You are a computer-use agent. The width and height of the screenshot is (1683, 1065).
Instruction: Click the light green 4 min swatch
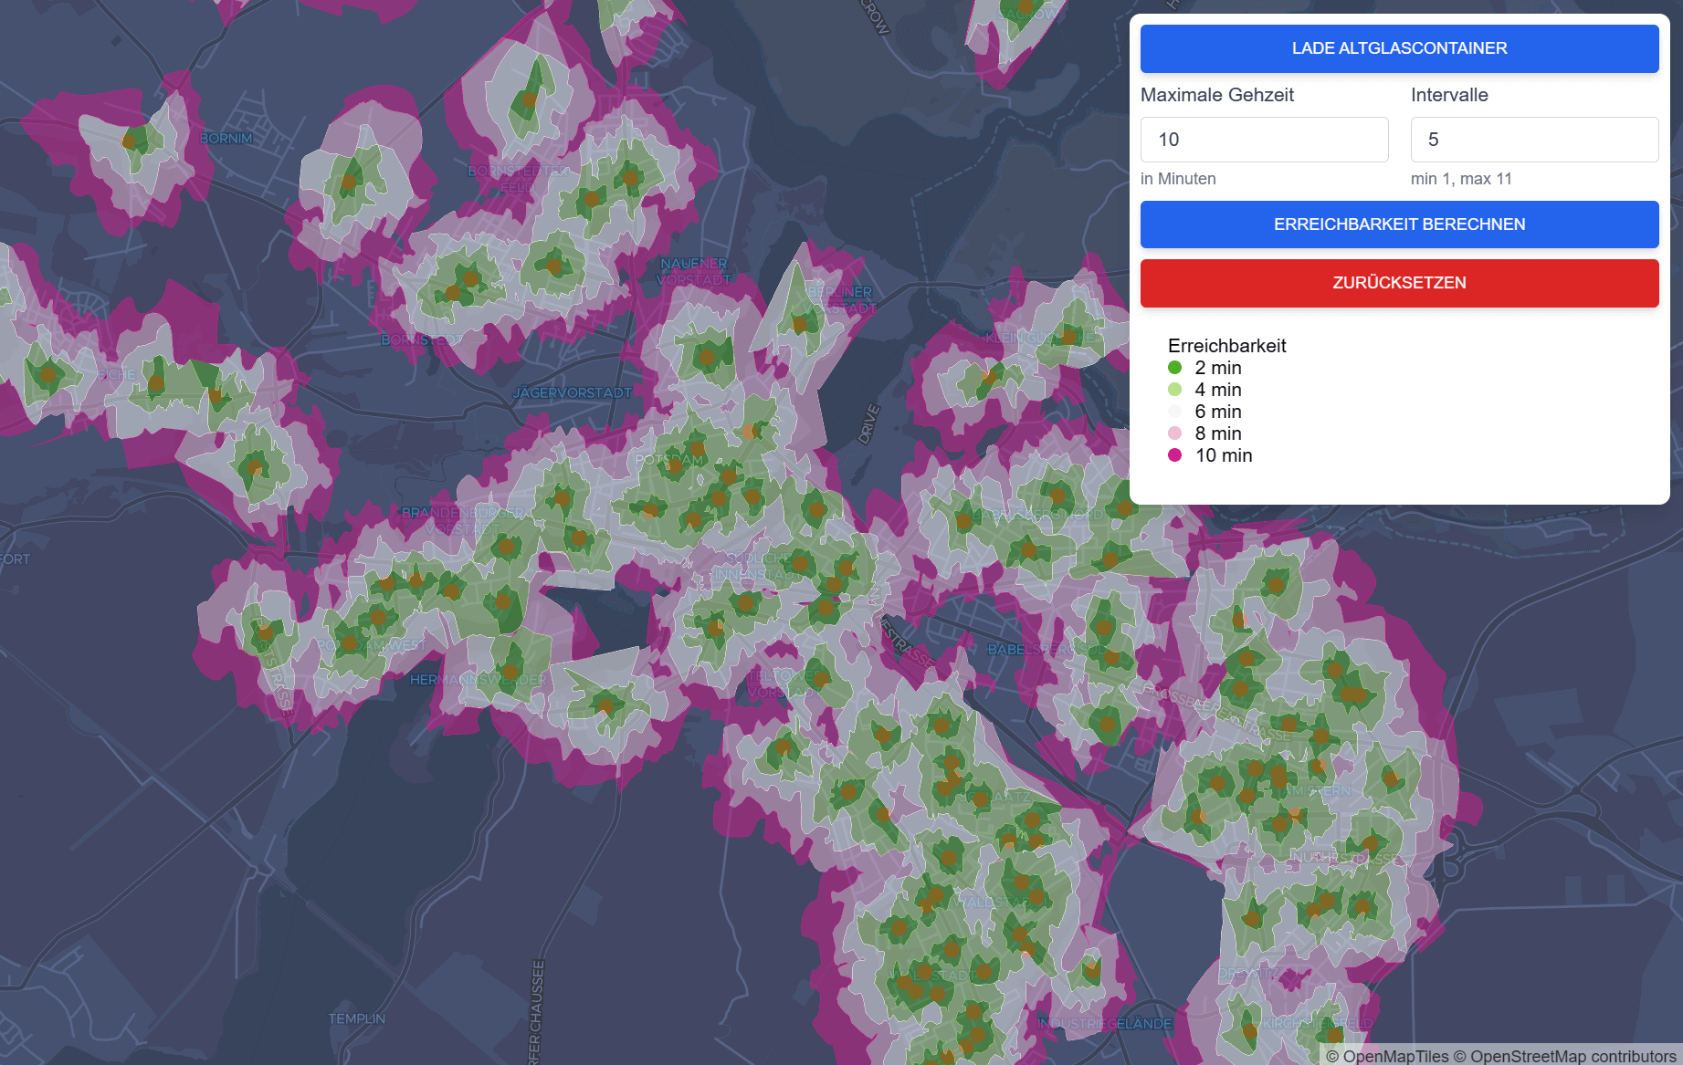pyautogui.click(x=1175, y=390)
